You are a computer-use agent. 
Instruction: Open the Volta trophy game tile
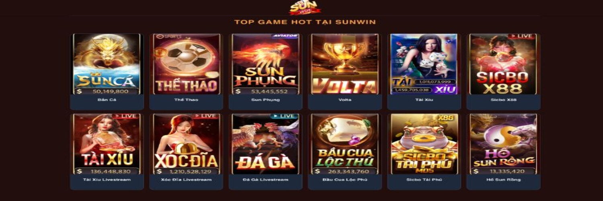345,64
